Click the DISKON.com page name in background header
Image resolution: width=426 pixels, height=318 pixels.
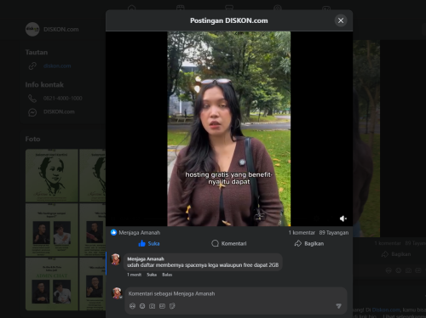(x=61, y=29)
